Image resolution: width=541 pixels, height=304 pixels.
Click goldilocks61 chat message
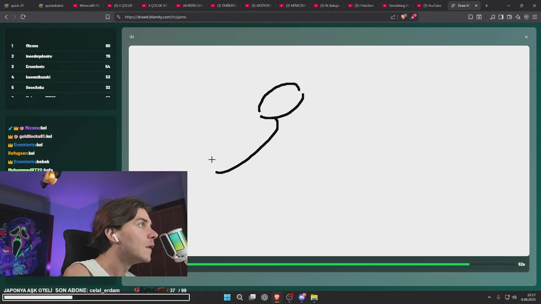(30, 136)
